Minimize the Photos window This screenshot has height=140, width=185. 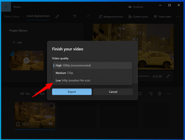coord(160,5)
